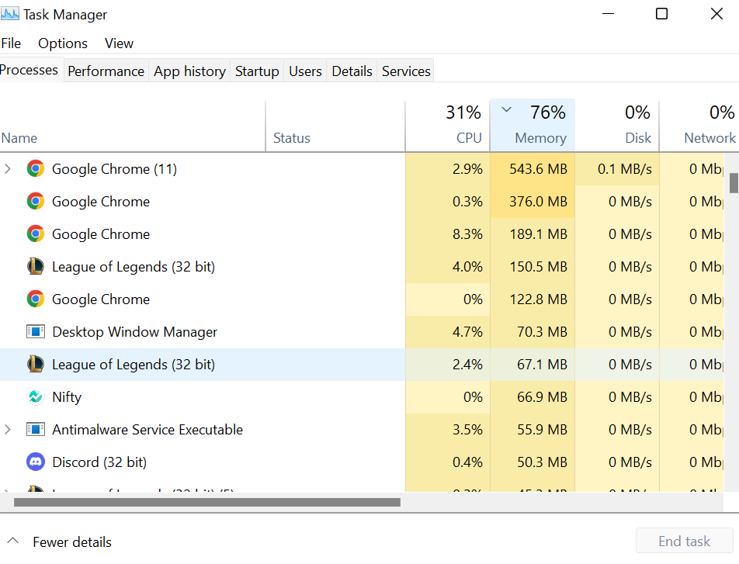Expand Antimalware Service Executable process group
Image resolution: width=739 pixels, height=564 pixels.
coord(9,430)
